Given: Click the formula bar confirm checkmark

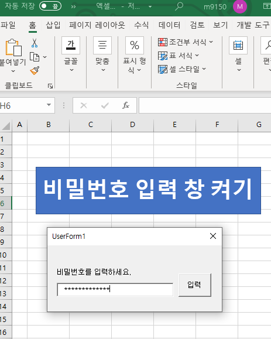Looking at the screenshot, I should [105, 105].
